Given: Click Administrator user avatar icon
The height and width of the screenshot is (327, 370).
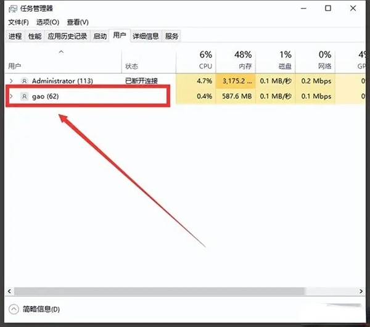Looking at the screenshot, I should tap(24, 81).
